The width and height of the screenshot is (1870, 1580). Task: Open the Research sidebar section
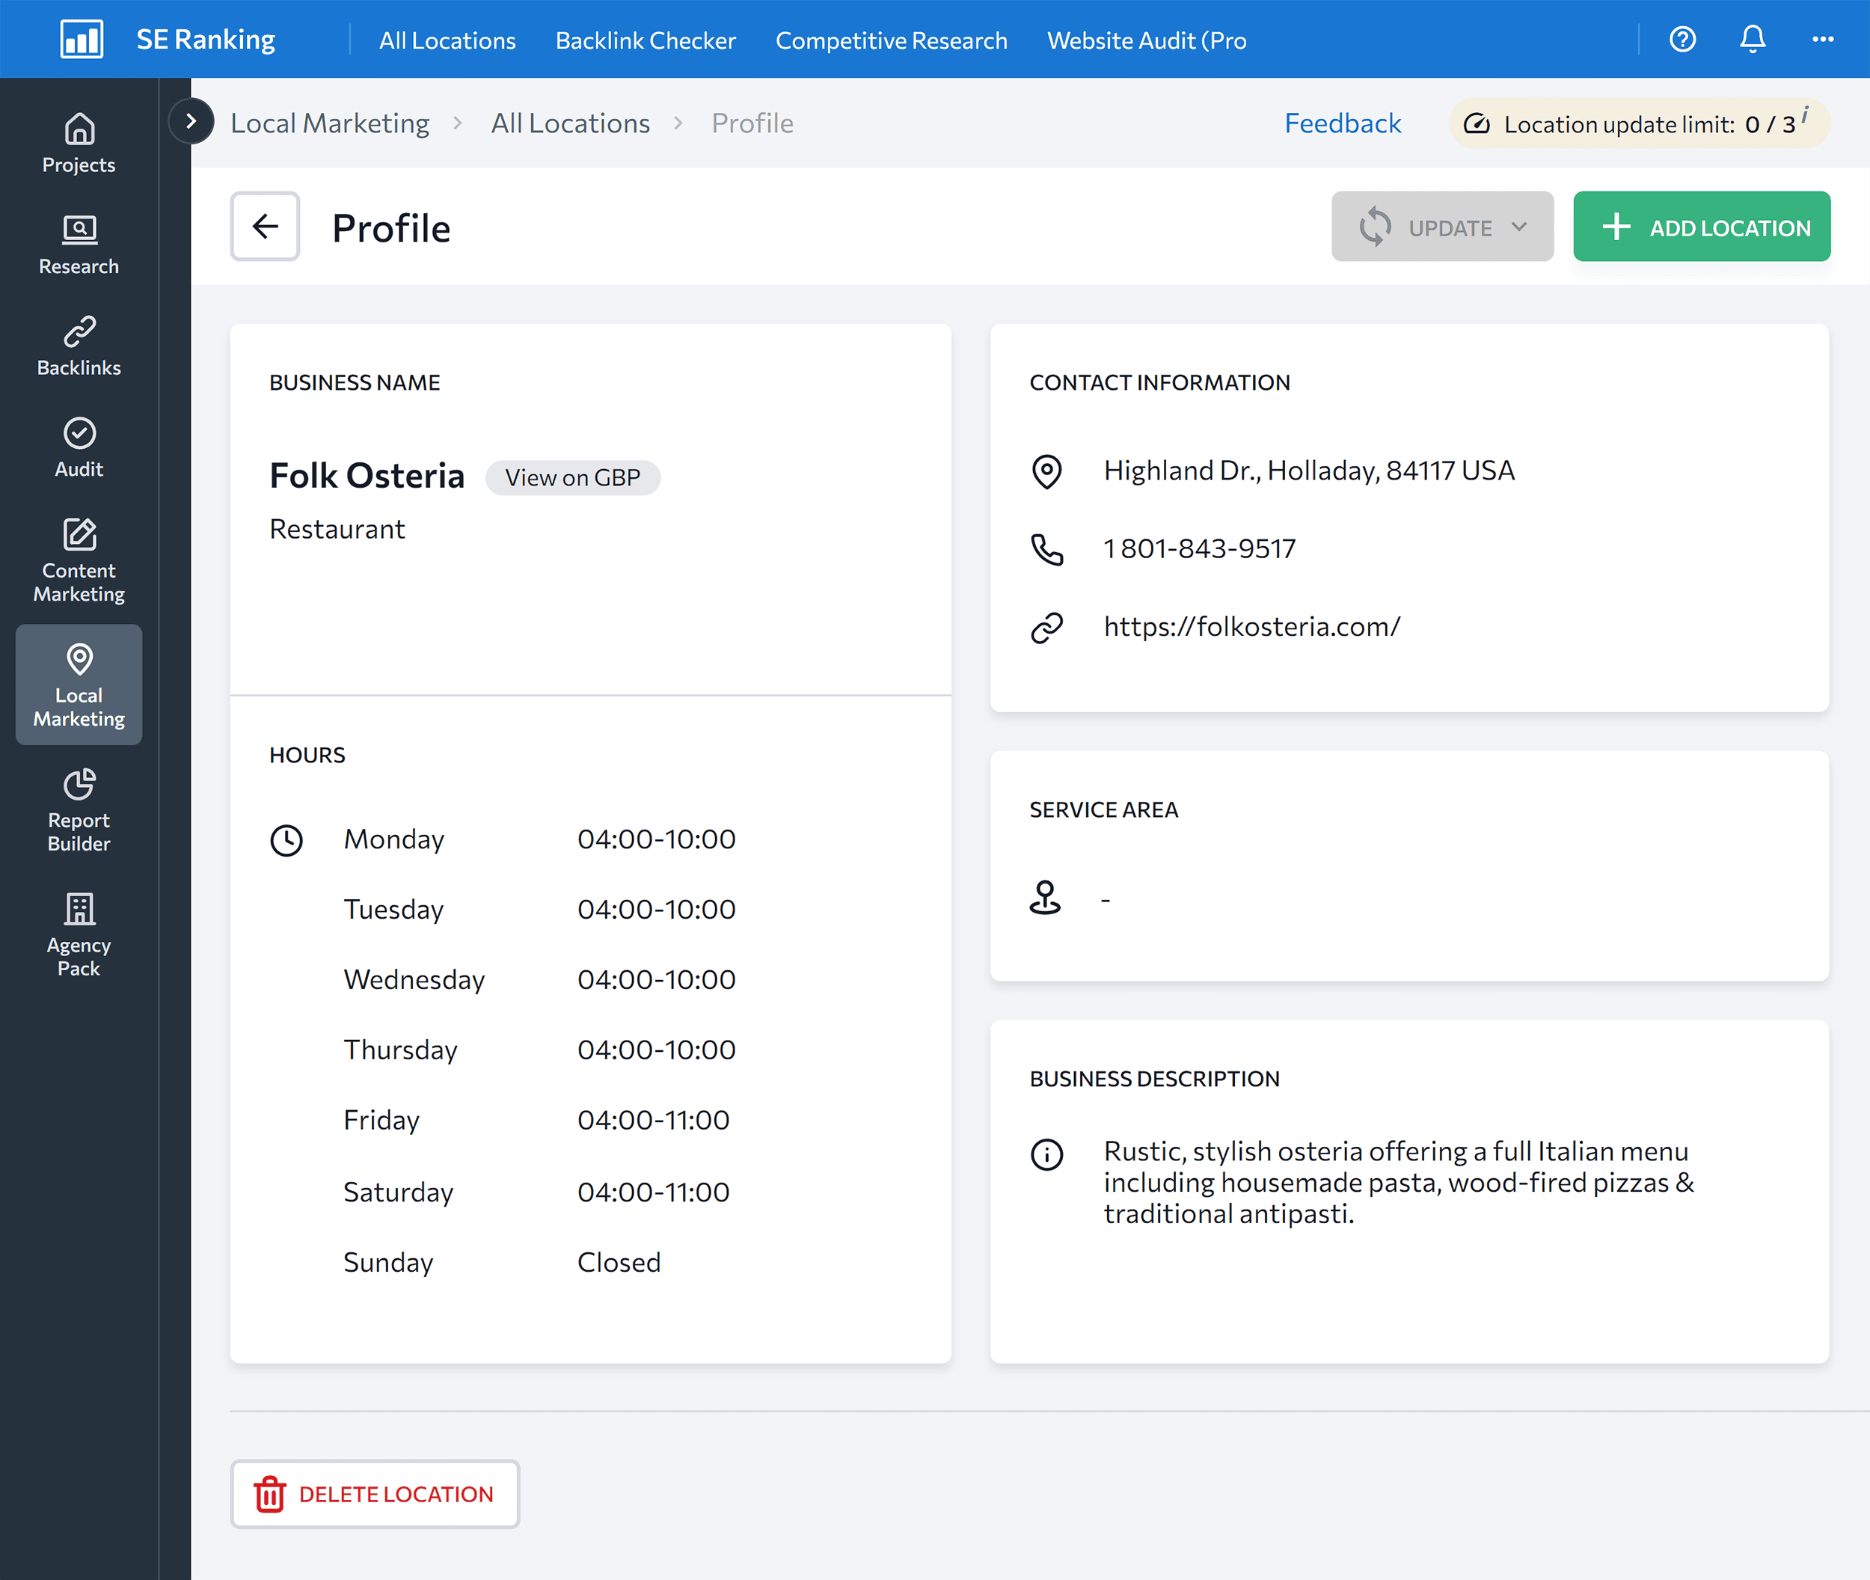(x=79, y=245)
